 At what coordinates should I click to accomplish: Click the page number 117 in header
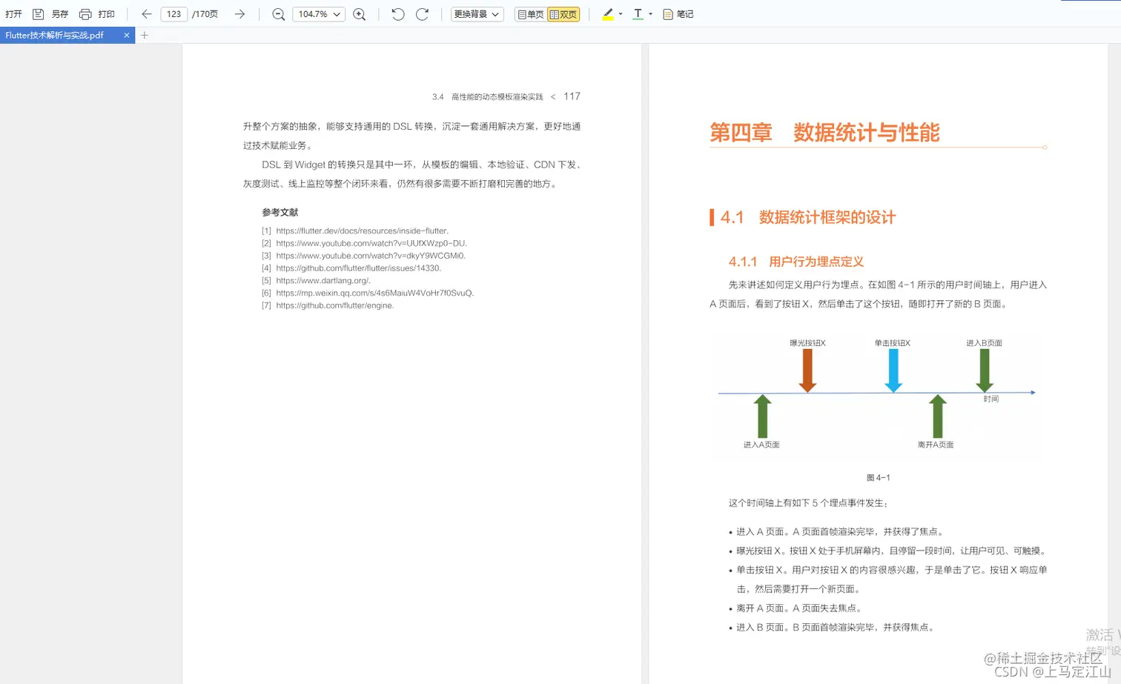tap(572, 96)
